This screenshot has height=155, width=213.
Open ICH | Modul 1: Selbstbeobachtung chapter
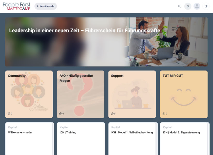[x=132, y=138]
